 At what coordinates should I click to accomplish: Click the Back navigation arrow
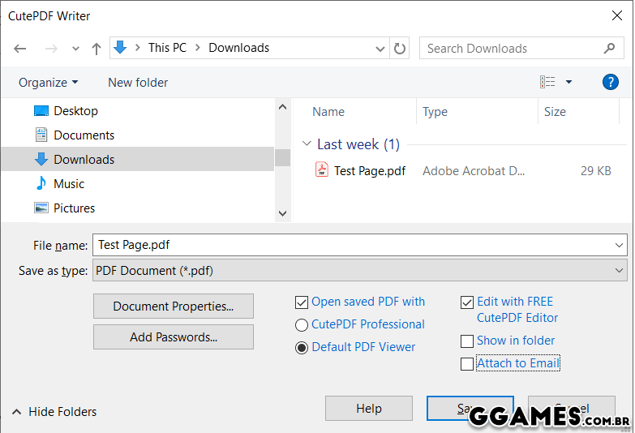[x=20, y=49]
